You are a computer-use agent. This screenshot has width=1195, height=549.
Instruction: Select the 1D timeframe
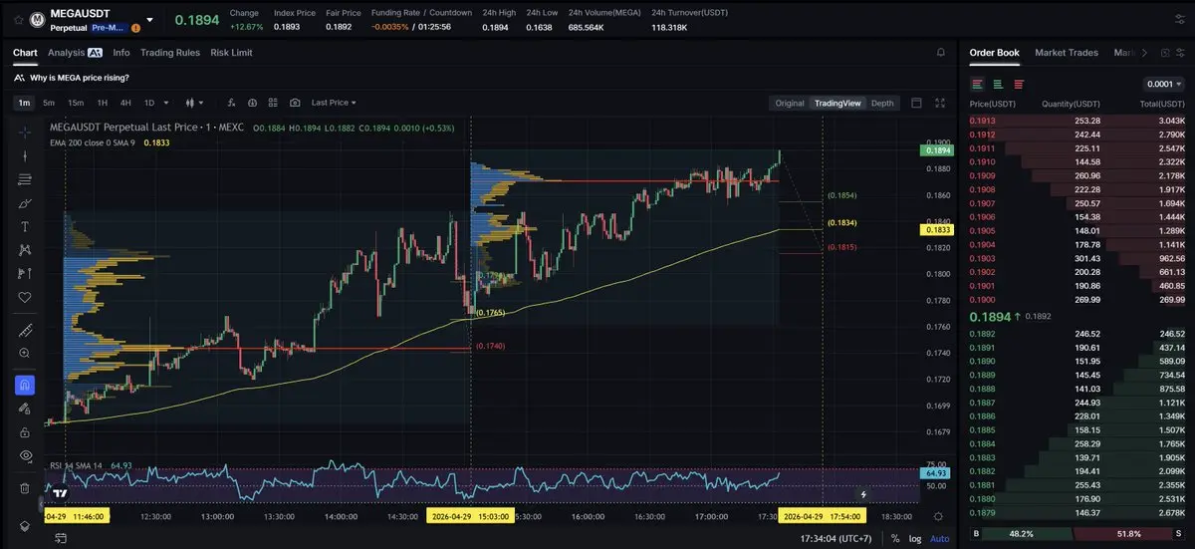(149, 103)
